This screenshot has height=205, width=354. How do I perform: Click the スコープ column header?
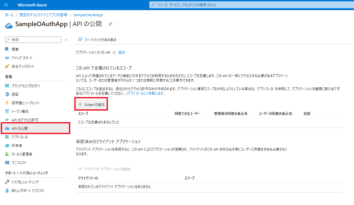click(83, 114)
